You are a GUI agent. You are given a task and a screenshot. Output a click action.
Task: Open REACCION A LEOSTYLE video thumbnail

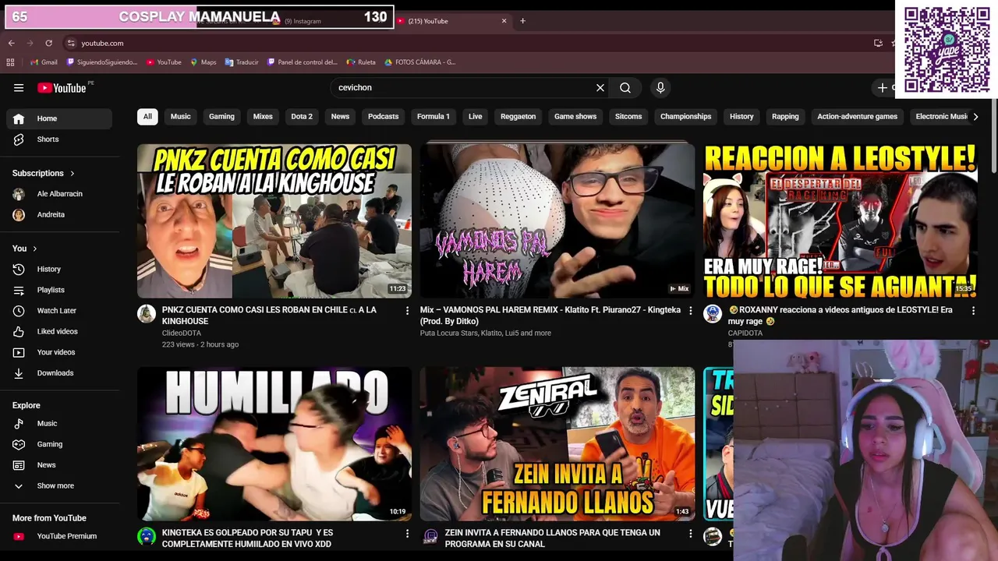841,221
